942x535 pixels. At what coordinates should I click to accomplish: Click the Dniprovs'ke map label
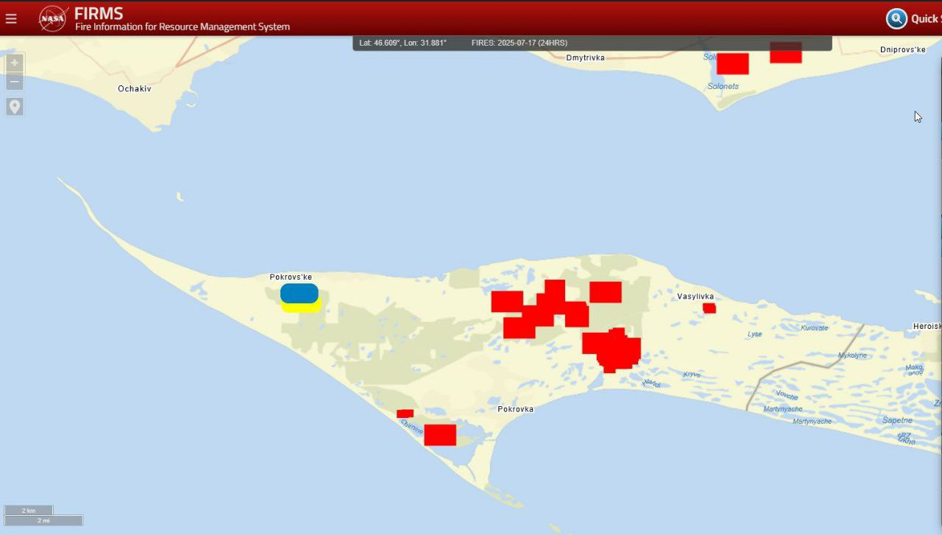(903, 49)
